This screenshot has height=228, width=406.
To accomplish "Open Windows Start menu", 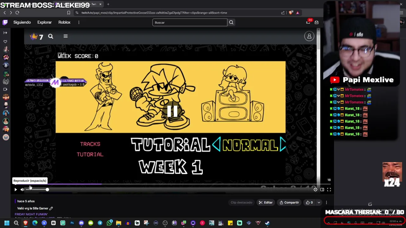I will [7, 223].
